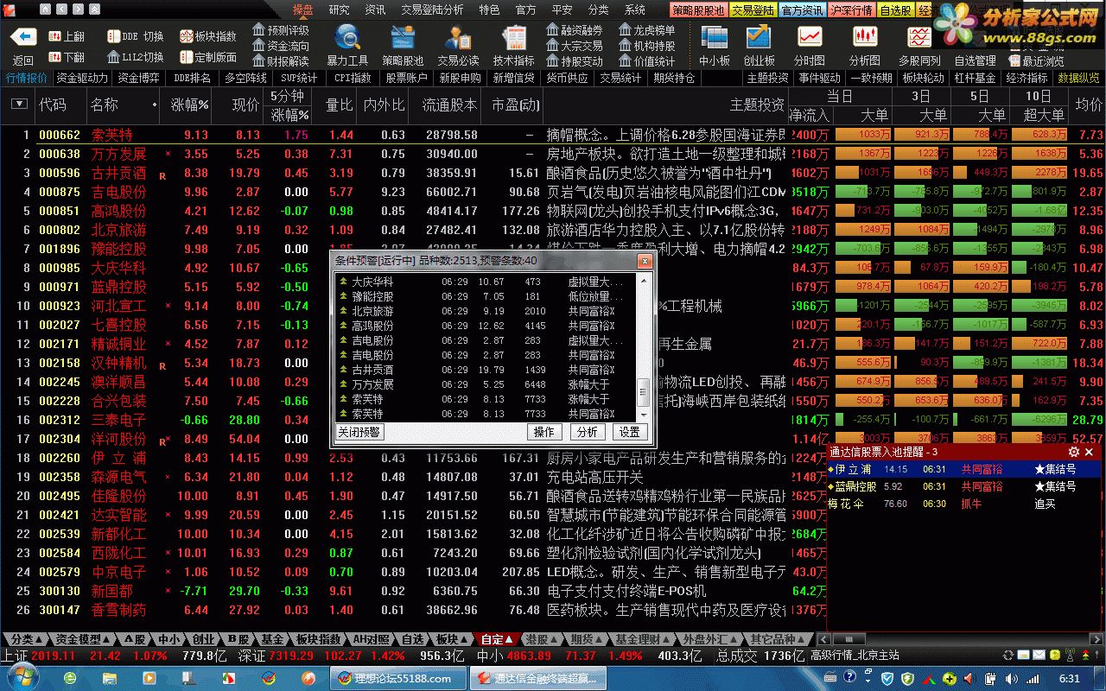Screen dimensions: 1106x691
Task: Click the 创业板 chart icon
Action: click(x=759, y=38)
